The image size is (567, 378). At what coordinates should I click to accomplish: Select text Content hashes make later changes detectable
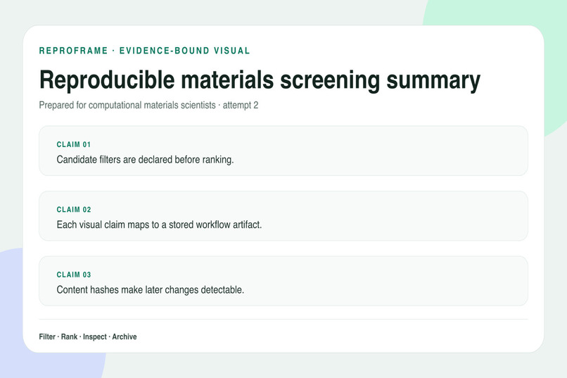coord(151,290)
